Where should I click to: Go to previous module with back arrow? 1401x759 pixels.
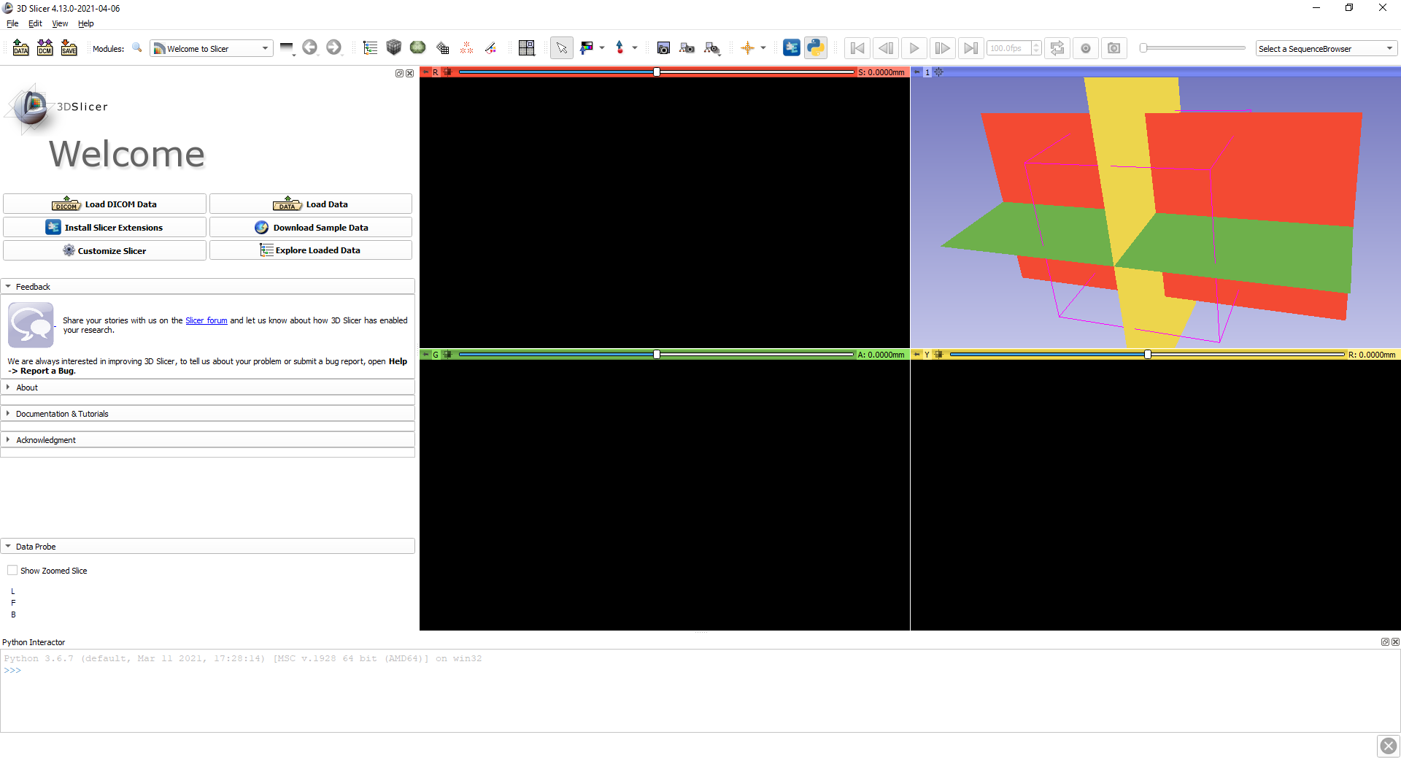point(310,47)
